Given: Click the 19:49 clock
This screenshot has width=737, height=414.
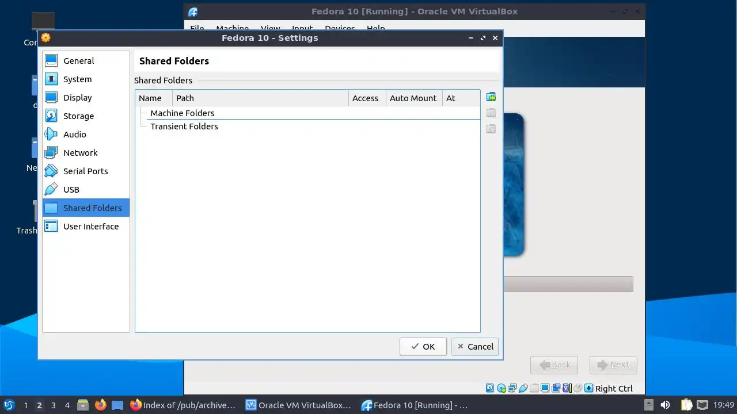Looking at the screenshot, I should click(x=724, y=405).
